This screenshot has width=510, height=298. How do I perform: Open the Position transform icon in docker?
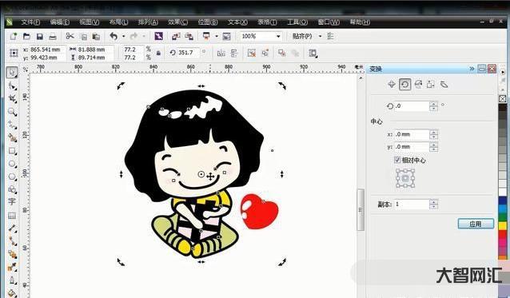[x=392, y=85]
